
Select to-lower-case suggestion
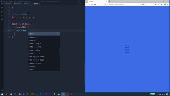point(44,60)
